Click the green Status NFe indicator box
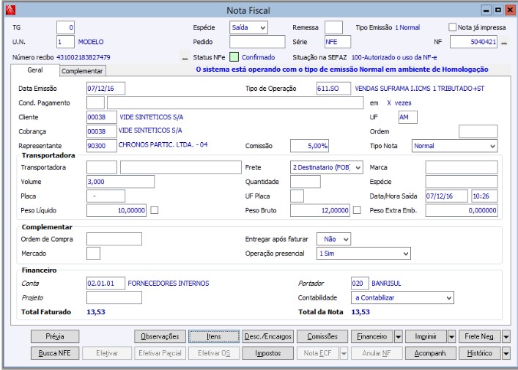This screenshot has width=518, height=370. pos(234,57)
